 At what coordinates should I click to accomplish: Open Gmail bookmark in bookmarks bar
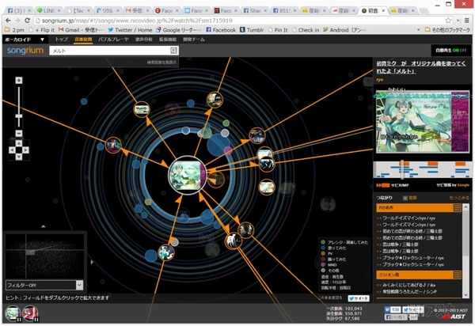click(81, 30)
